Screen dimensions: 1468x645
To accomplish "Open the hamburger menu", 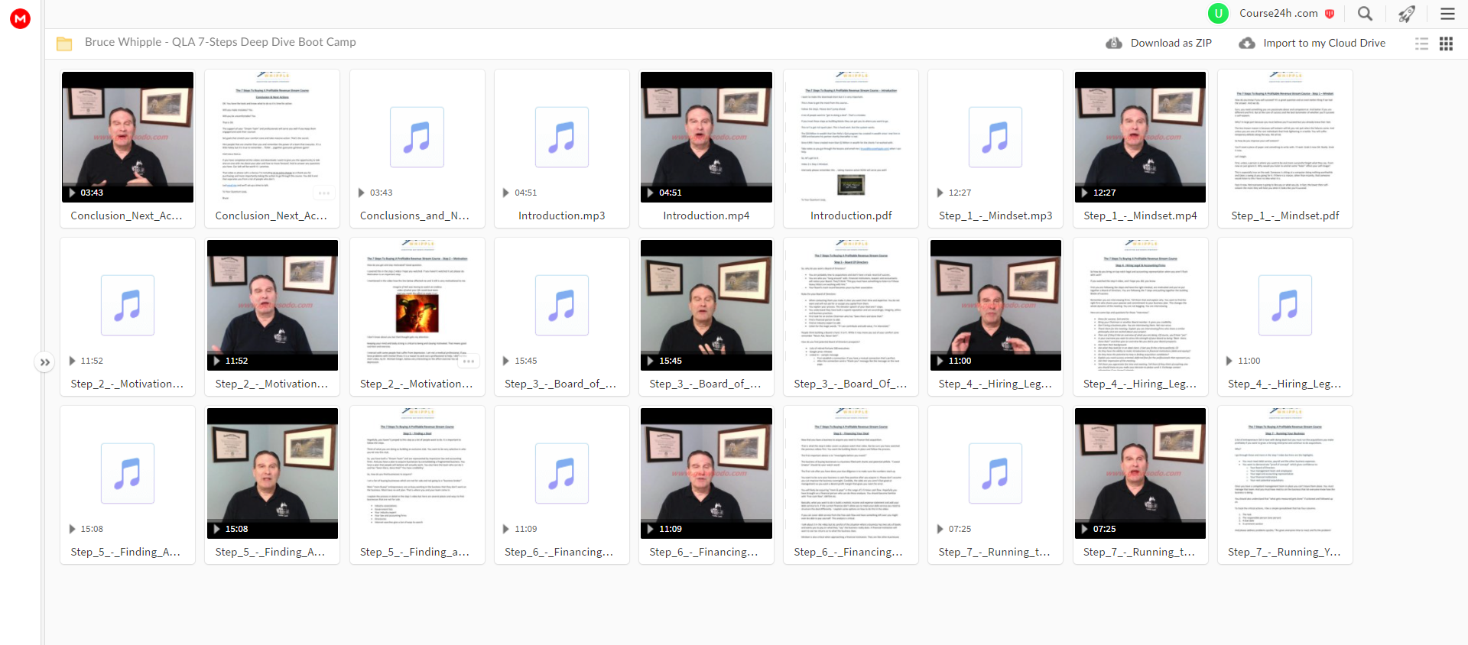I will click(x=1447, y=13).
